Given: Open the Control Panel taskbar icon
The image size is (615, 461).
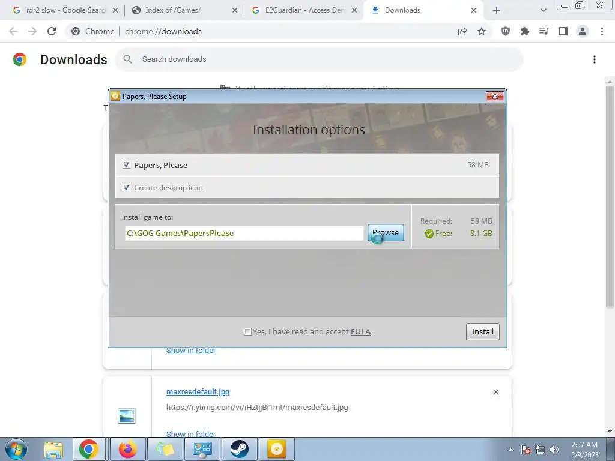Looking at the screenshot, I should (x=202, y=449).
